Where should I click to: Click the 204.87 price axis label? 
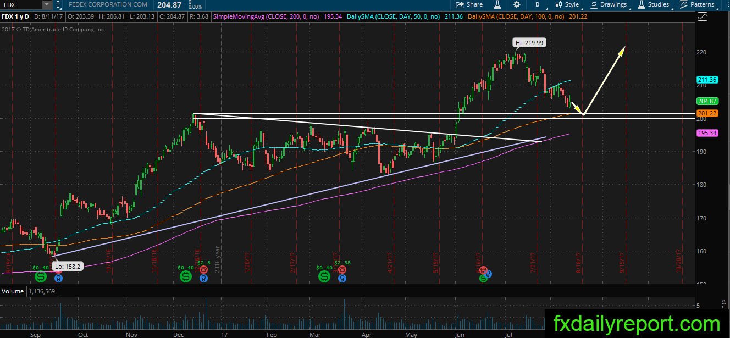click(x=707, y=101)
